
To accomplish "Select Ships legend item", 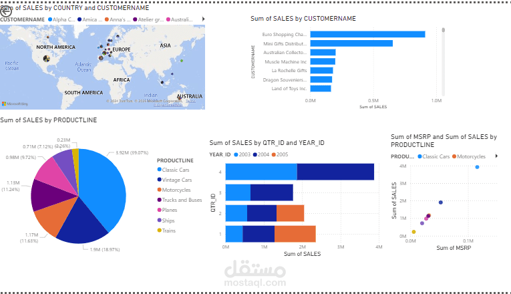I will pyautogui.click(x=166, y=220).
